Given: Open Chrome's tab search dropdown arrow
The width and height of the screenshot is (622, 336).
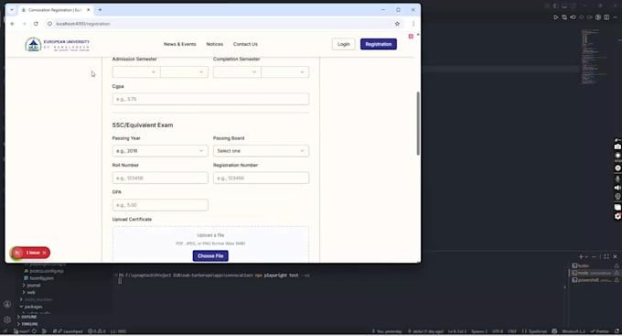Looking at the screenshot, I should (12, 10).
